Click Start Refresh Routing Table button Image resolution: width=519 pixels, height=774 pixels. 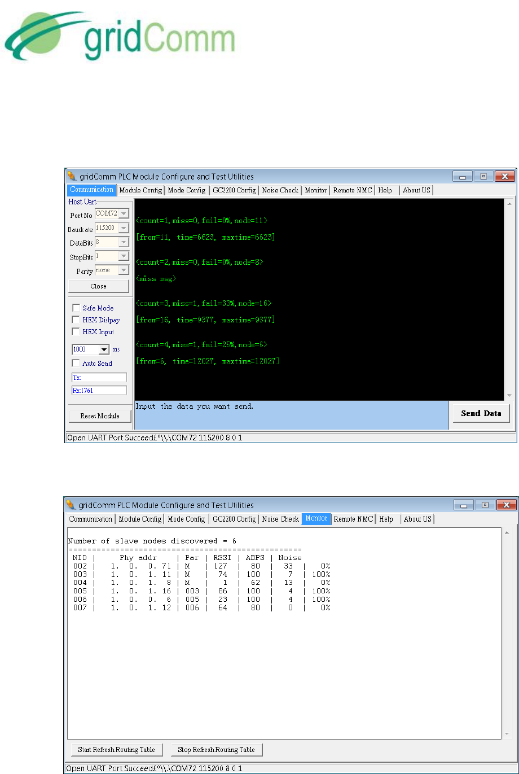point(117,750)
